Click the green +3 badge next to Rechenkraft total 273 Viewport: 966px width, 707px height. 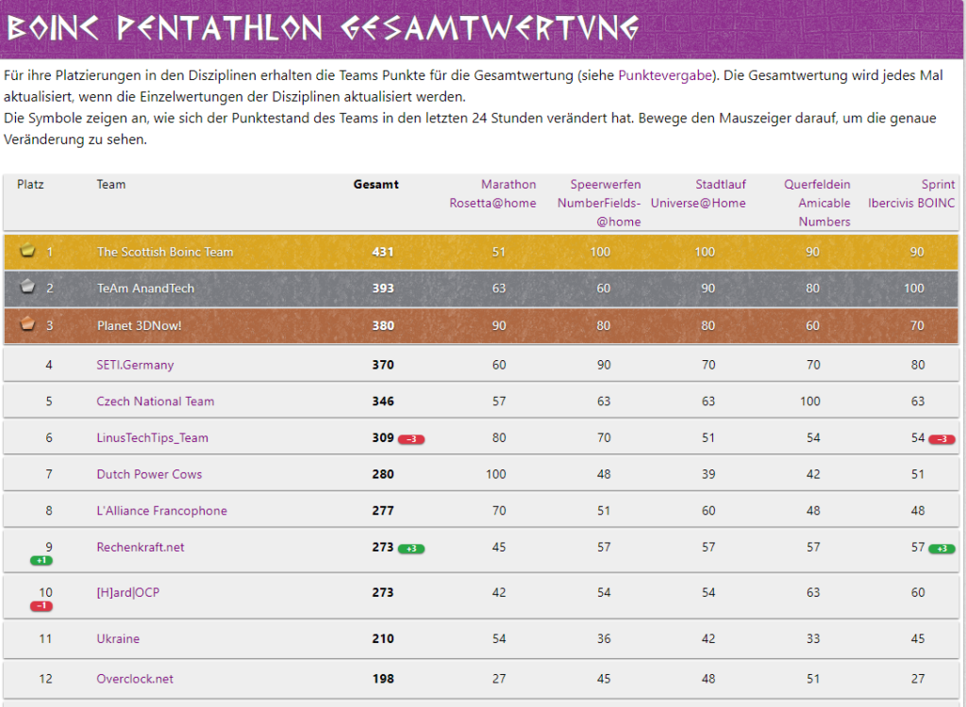411,549
